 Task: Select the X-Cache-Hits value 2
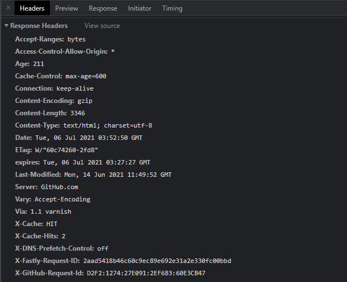[63, 236]
